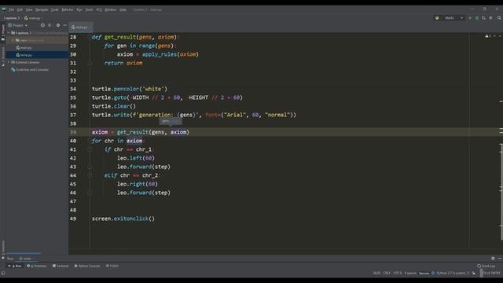
Task: Click fold marker on line 44 elif block
Action: click(90, 175)
